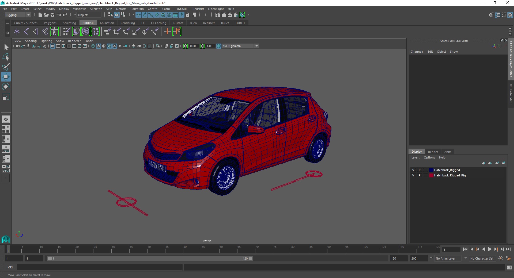
Task: Toggle display type box of Hatchback_Rigged layer
Action: coord(425,170)
